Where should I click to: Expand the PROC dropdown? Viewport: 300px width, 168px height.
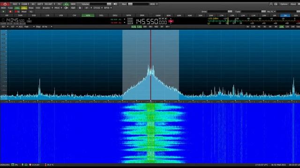(x=58, y=8)
